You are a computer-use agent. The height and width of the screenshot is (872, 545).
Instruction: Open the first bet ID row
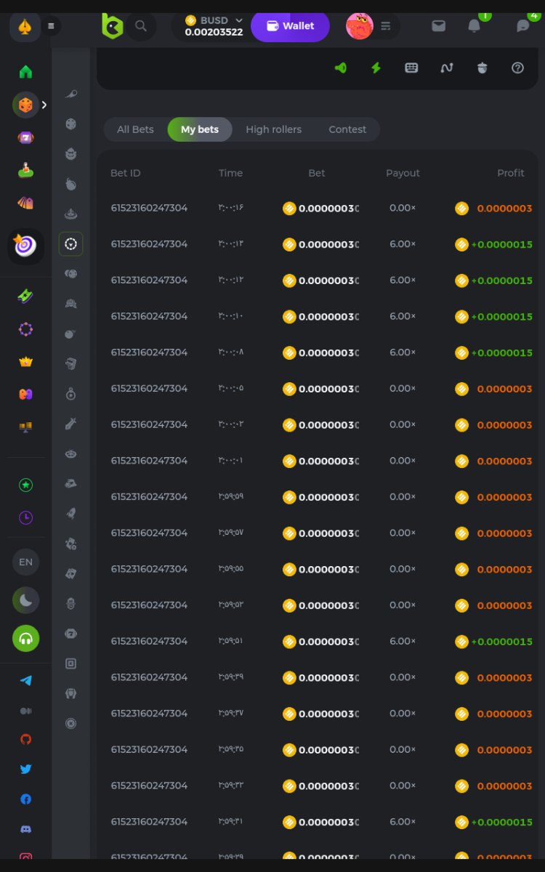coord(149,209)
